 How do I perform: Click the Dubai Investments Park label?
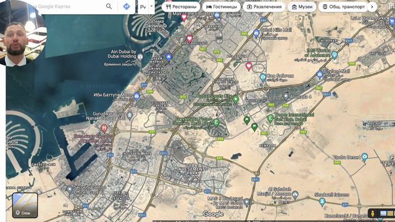pos(192,170)
